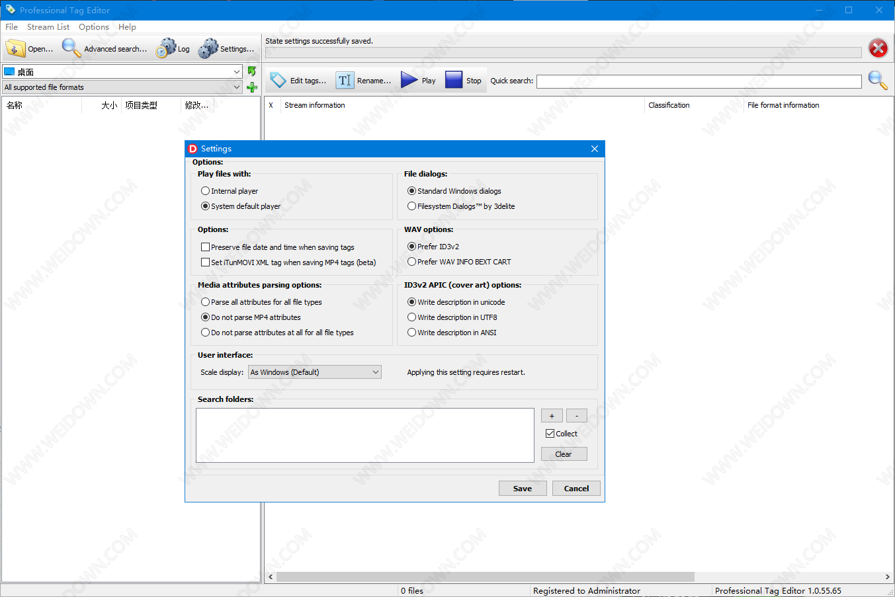This screenshot has width=895, height=597.
Task: Click File format information column header
Action: [818, 105]
